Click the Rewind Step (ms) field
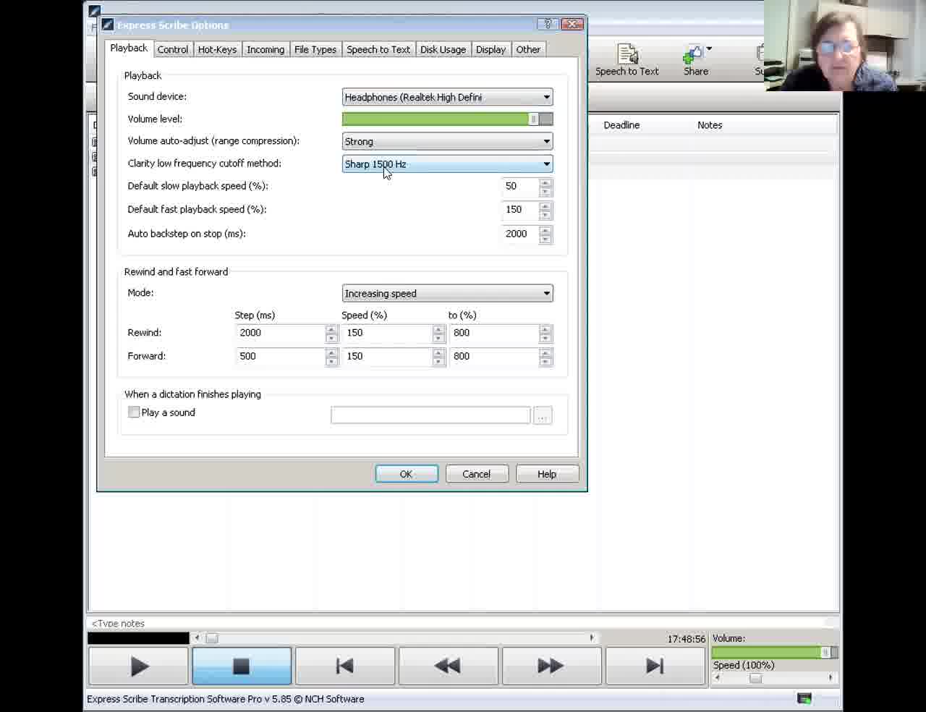 (x=281, y=333)
